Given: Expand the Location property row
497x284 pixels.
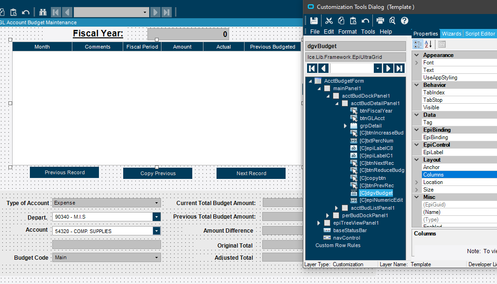Looking at the screenshot, I should pyautogui.click(x=417, y=182).
